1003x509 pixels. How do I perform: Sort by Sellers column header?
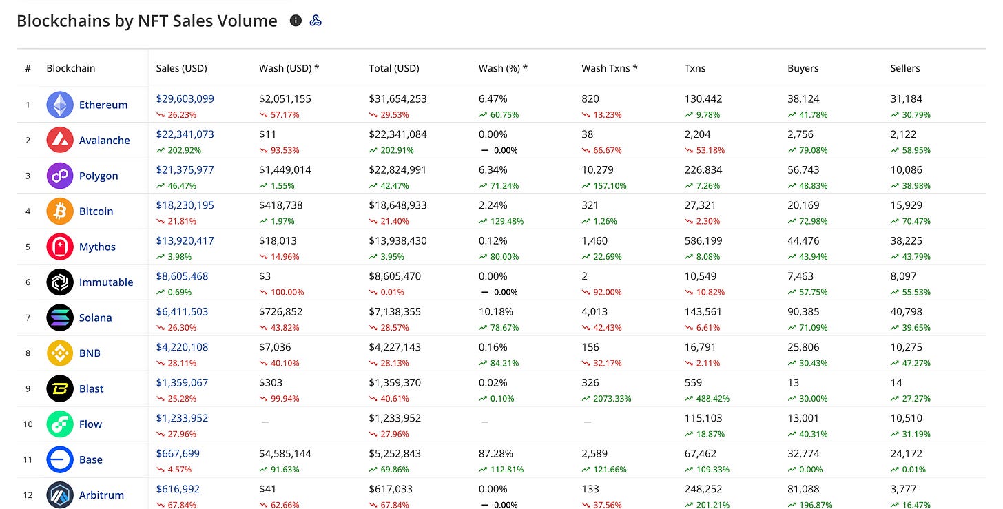[x=905, y=68]
